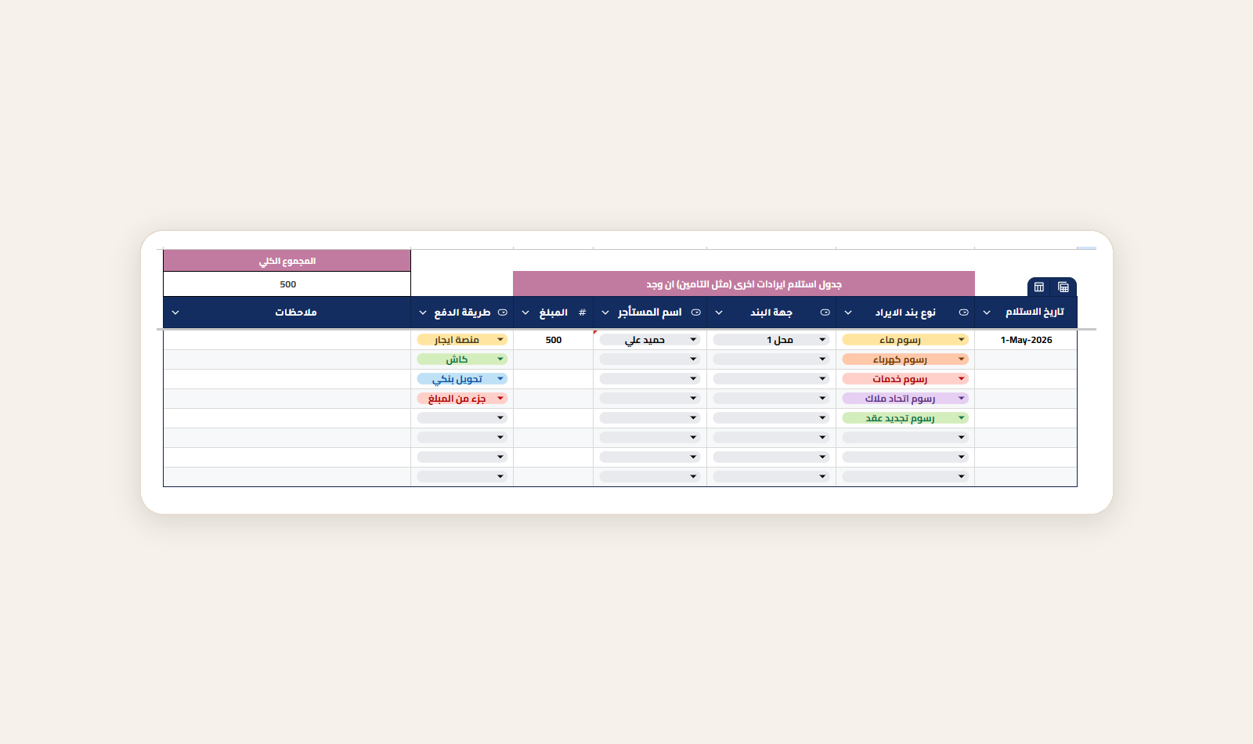
Task: Open the حميد علي tenant name dropdown
Action: [650, 340]
